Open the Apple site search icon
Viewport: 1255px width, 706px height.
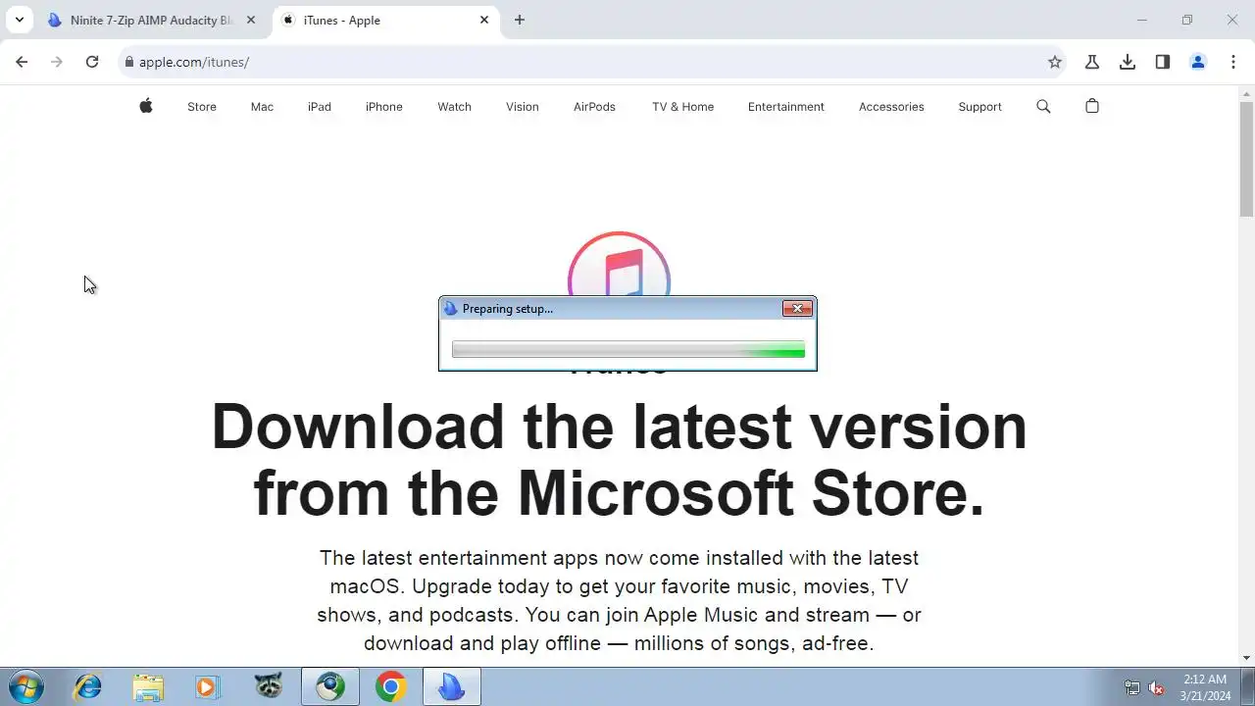point(1043,106)
